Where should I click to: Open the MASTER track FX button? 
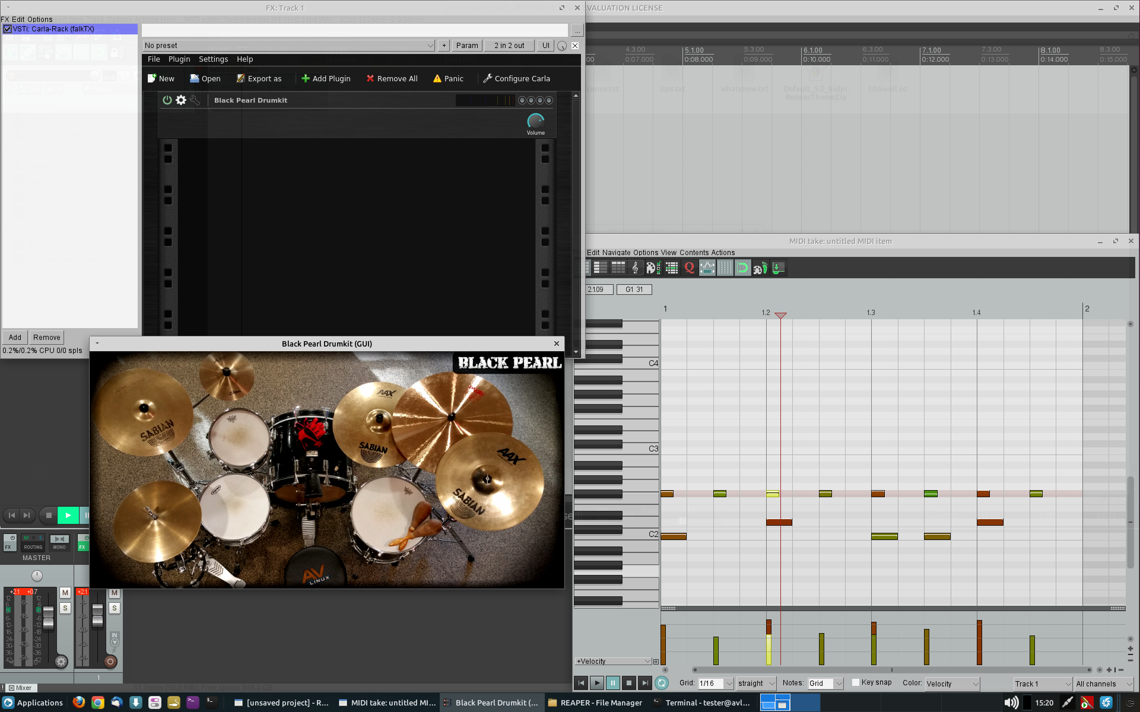pos(10,542)
